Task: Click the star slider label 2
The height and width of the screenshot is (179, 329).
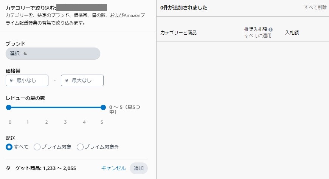Action: pyautogui.click(x=47, y=122)
